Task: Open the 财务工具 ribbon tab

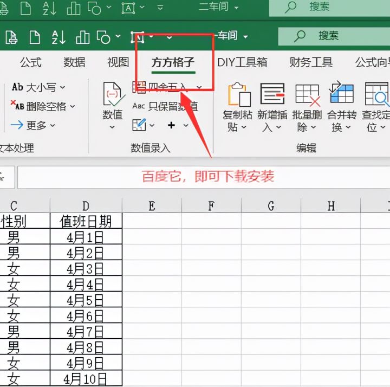Action: pyautogui.click(x=311, y=62)
